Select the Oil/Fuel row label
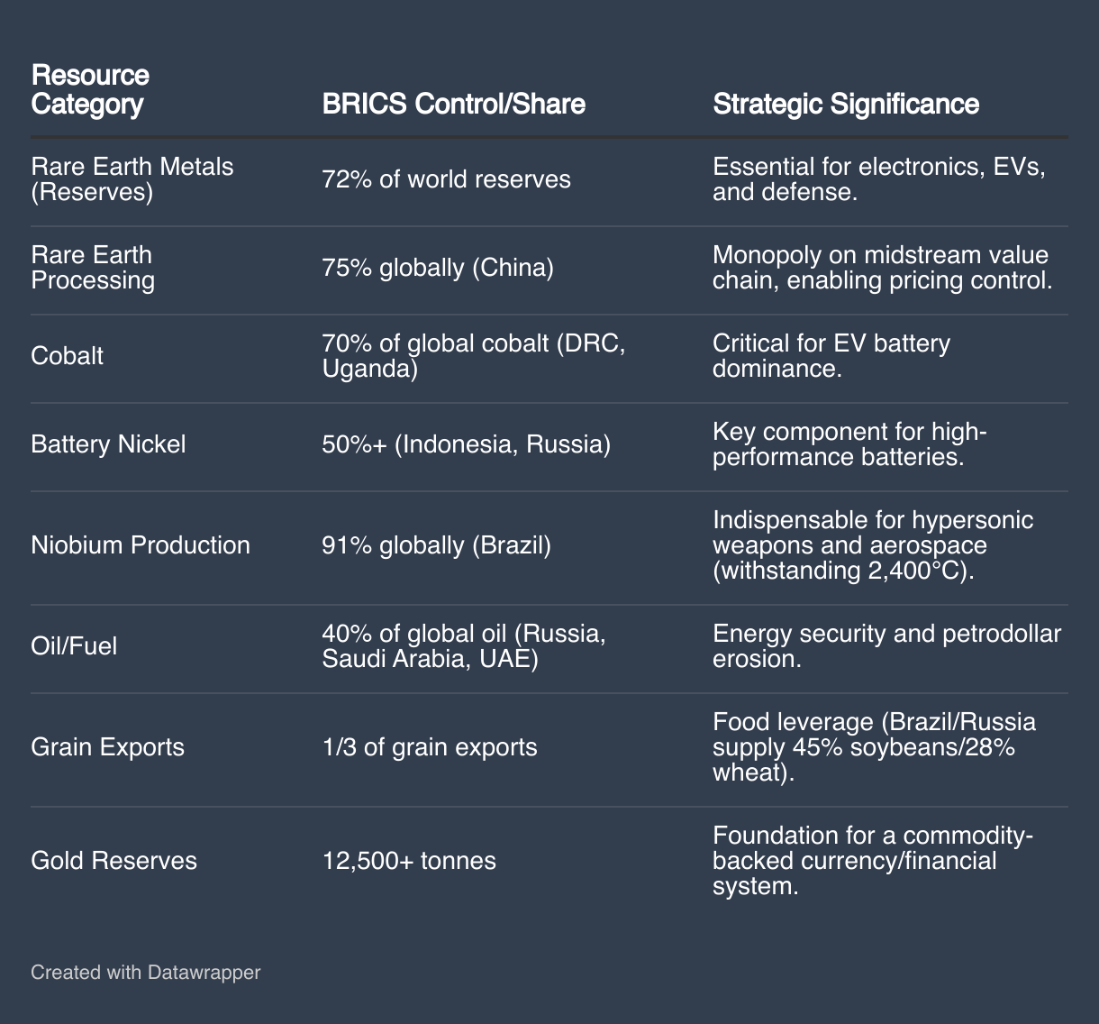The height and width of the screenshot is (1024, 1099). 74,646
